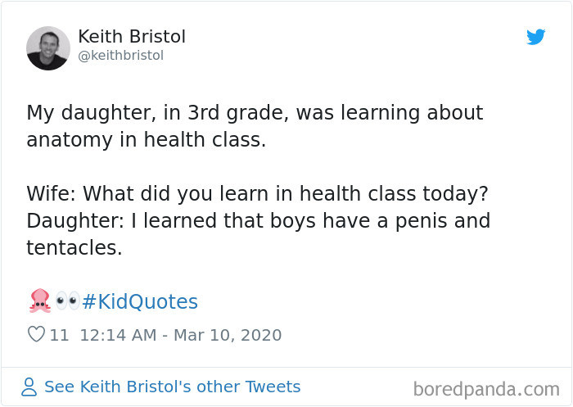Open Keith Bristol's profile photo

tap(47, 47)
